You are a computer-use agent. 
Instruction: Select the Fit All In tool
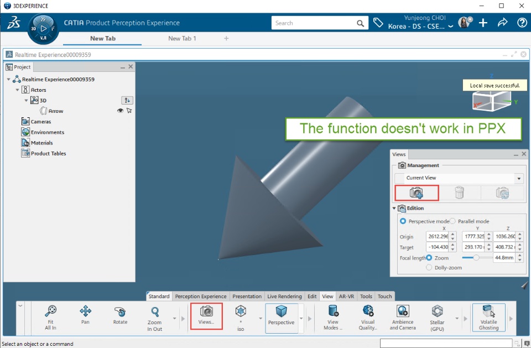pyautogui.click(x=50, y=317)
